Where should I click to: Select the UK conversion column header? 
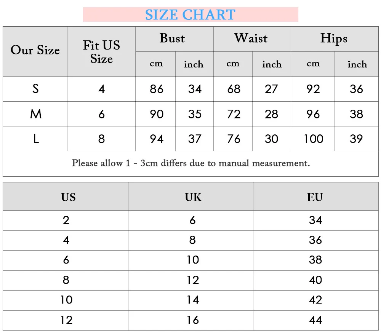tap(193, 197)
